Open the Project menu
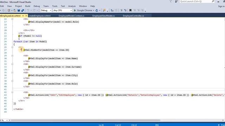 19,6
